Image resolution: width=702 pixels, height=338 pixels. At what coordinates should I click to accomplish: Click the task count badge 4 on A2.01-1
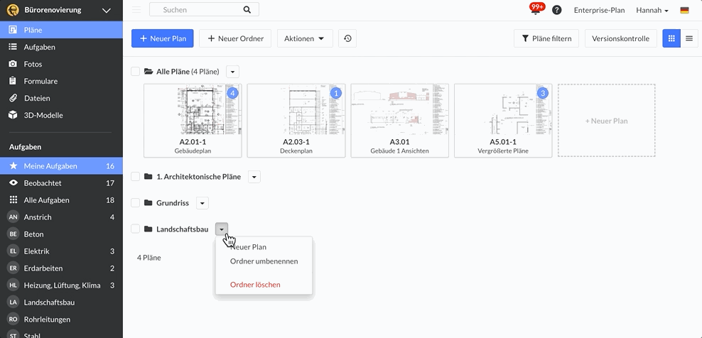tap(232, 93)
